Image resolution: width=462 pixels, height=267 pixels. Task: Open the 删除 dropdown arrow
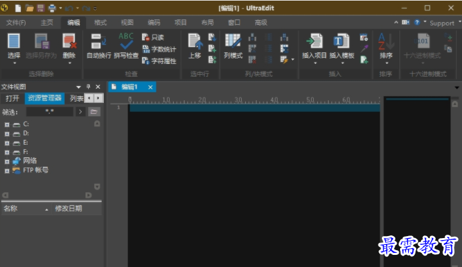click(69, 63)
